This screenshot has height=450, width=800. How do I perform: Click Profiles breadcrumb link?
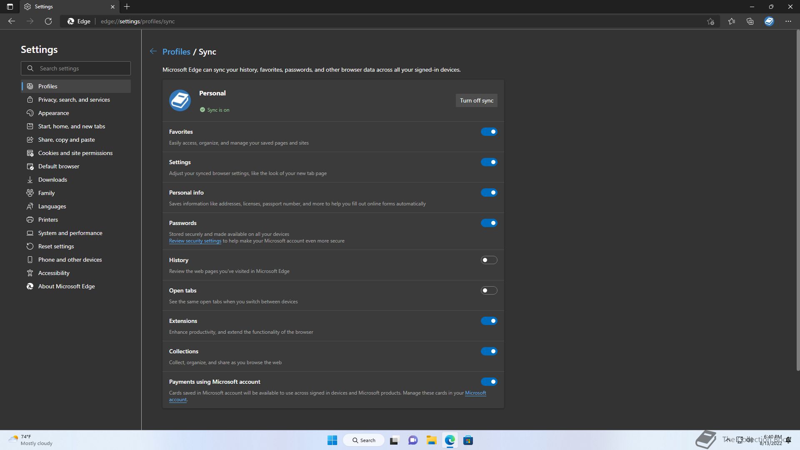click(176, 52)
